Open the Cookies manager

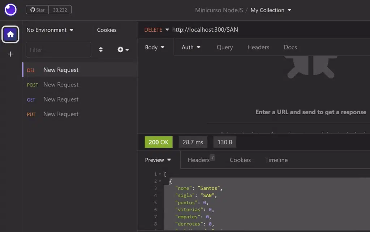point(107,30)
